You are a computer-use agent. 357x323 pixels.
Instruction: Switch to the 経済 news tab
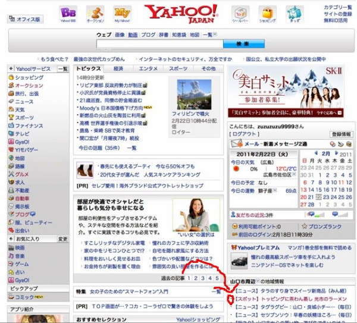point(118,68)
